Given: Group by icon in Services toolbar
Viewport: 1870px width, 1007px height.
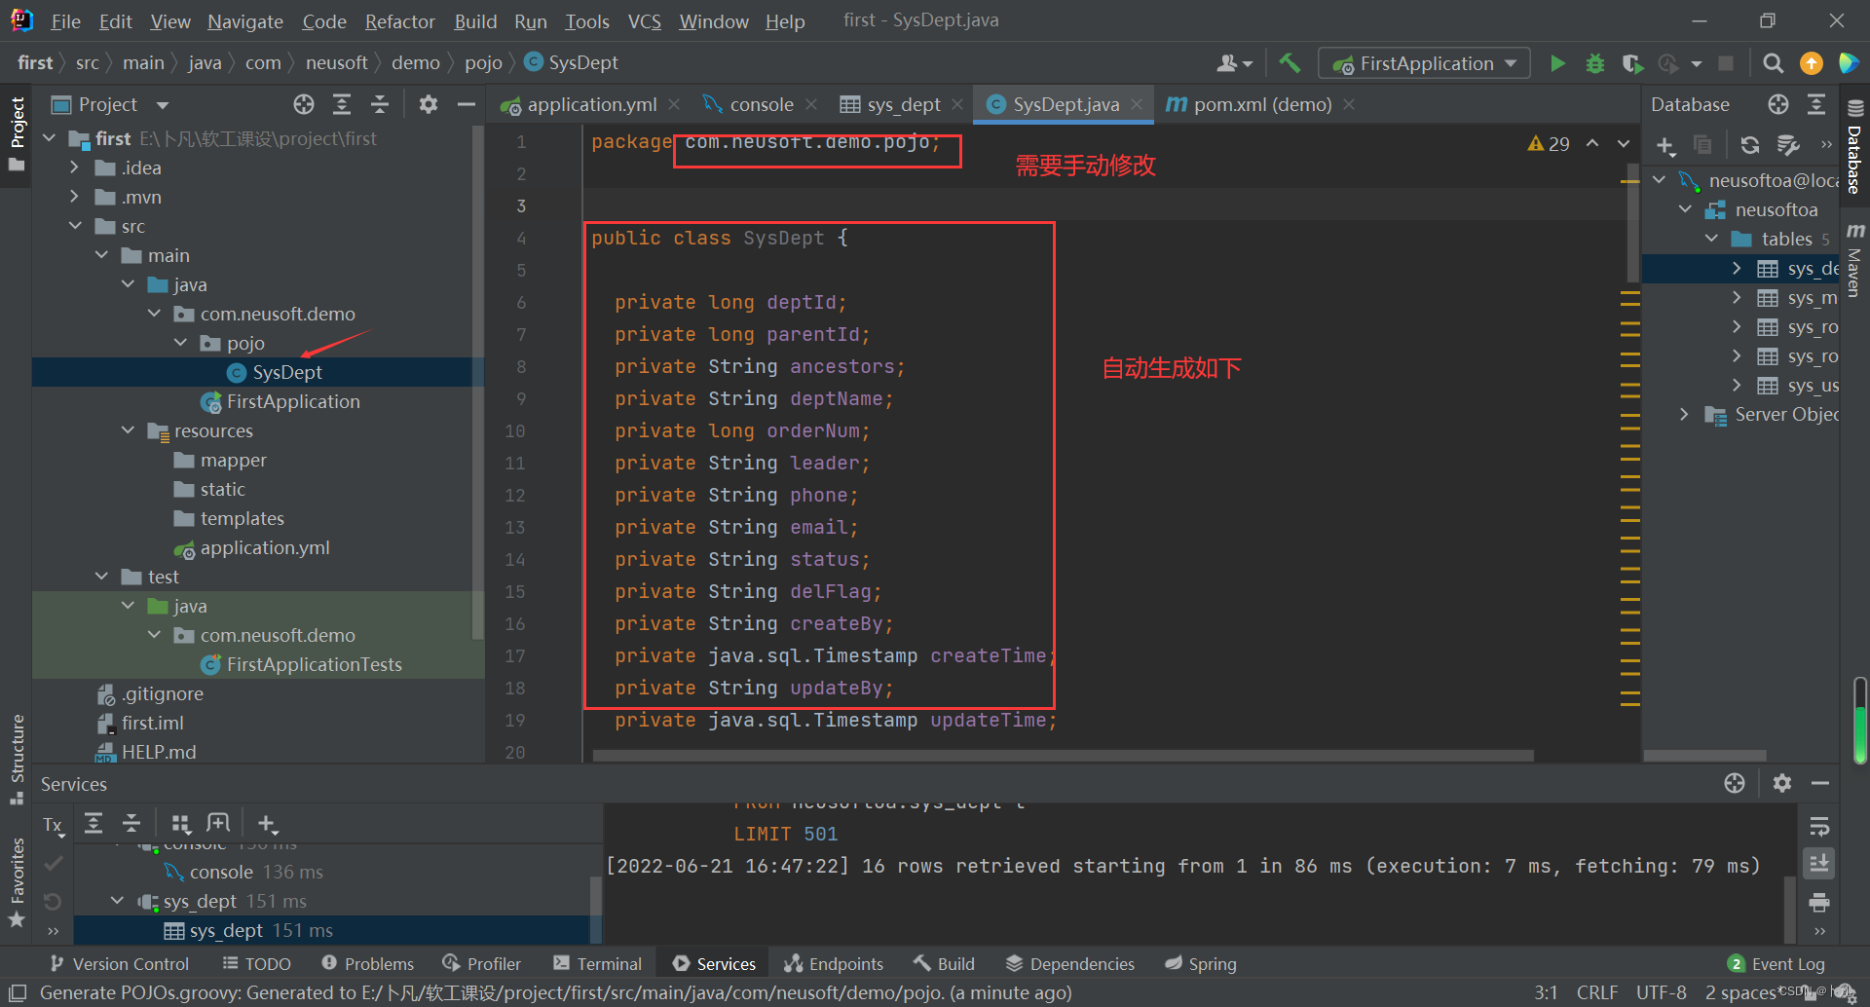Looking at the screenshot, I should [180, 824].
